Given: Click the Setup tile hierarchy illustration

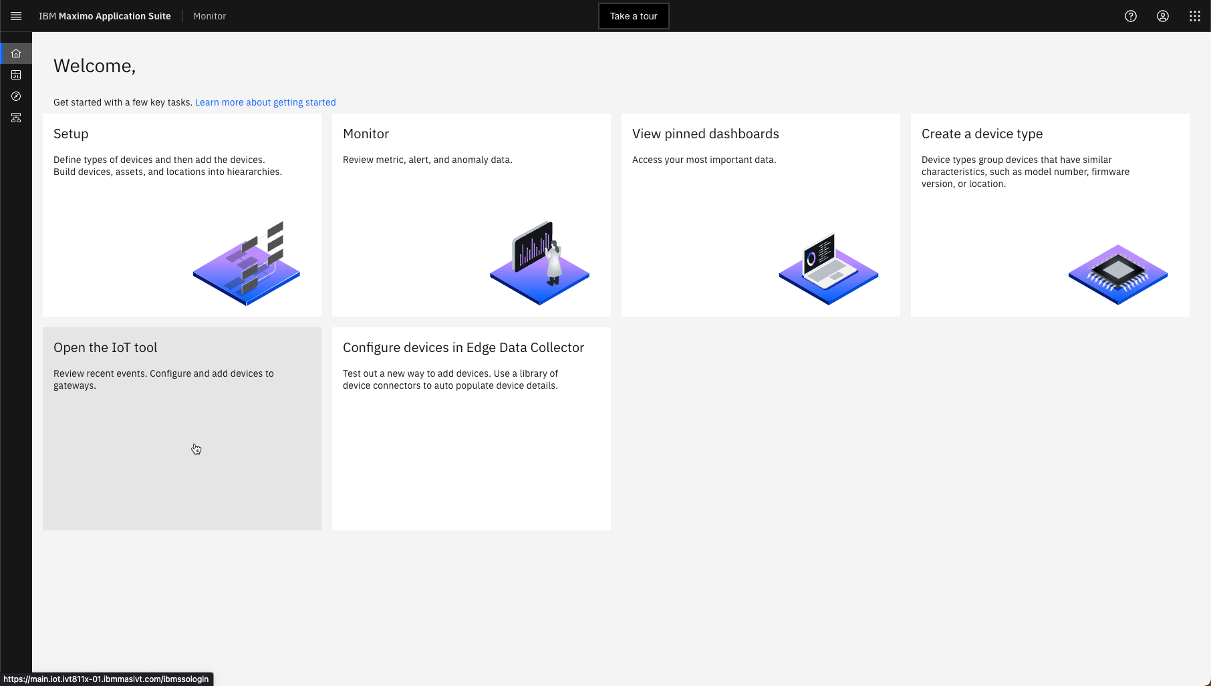Looking at the screenshot, I should pos(247,263).
